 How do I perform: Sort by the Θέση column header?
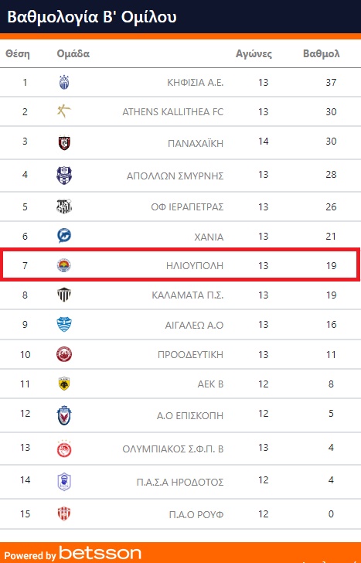click(x=18, y=54)
